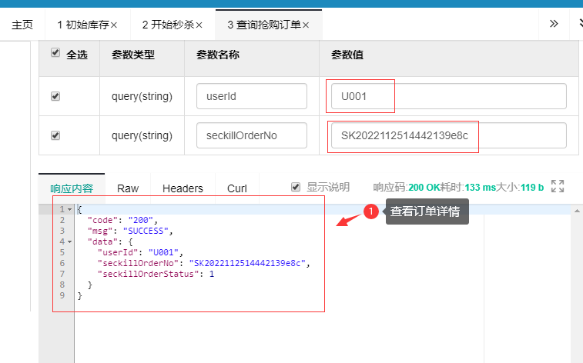Click the 133 ms elapsed time
This screenshot has width=583, height=363.
[x=481, y=188]
